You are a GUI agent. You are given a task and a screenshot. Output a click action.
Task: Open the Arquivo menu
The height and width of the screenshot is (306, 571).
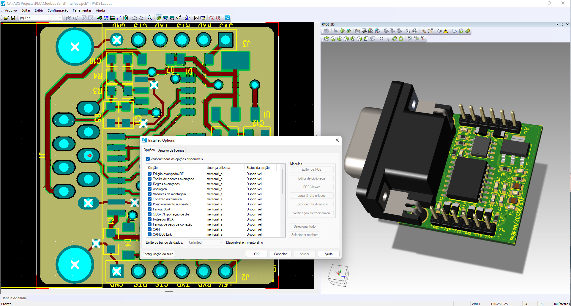[11, 10]
